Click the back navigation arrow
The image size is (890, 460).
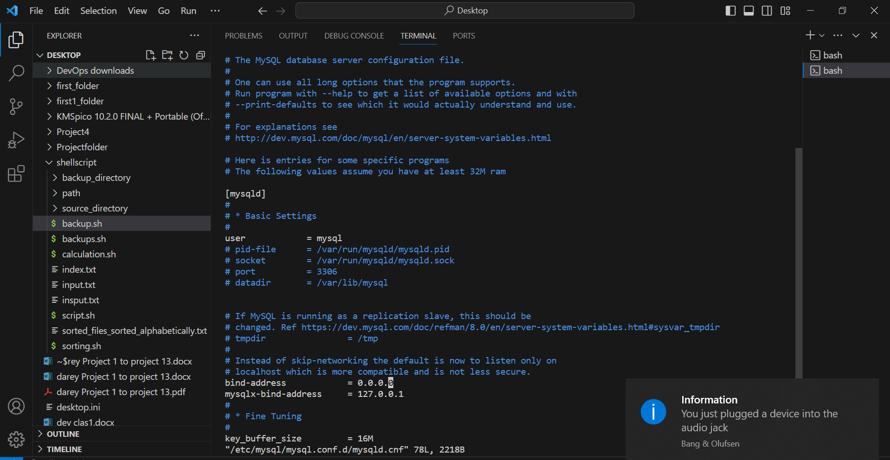coord(263,11)
